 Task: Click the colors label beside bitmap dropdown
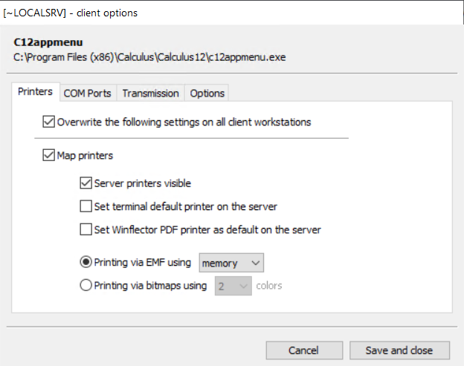pyautogui.click(x=269, y=286)
